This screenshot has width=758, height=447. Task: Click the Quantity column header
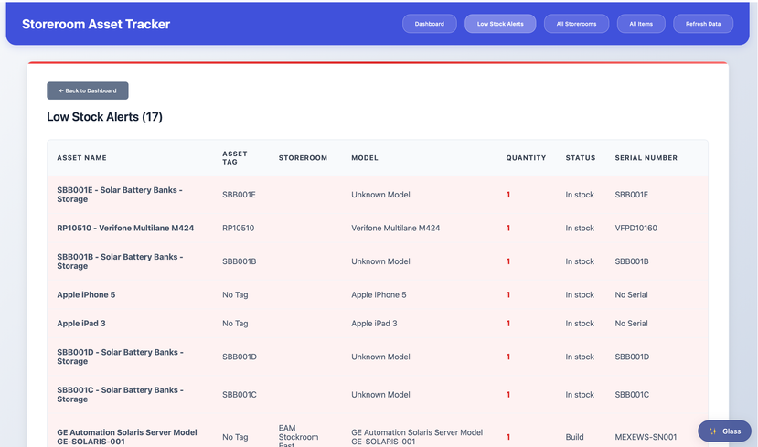[x=526, y=158]
